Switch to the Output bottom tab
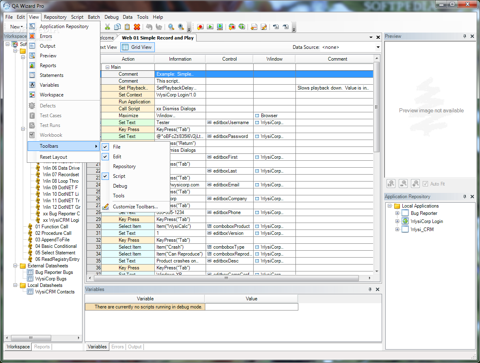The height and width of the screenshot is (363, 480). tap(135, 347)
